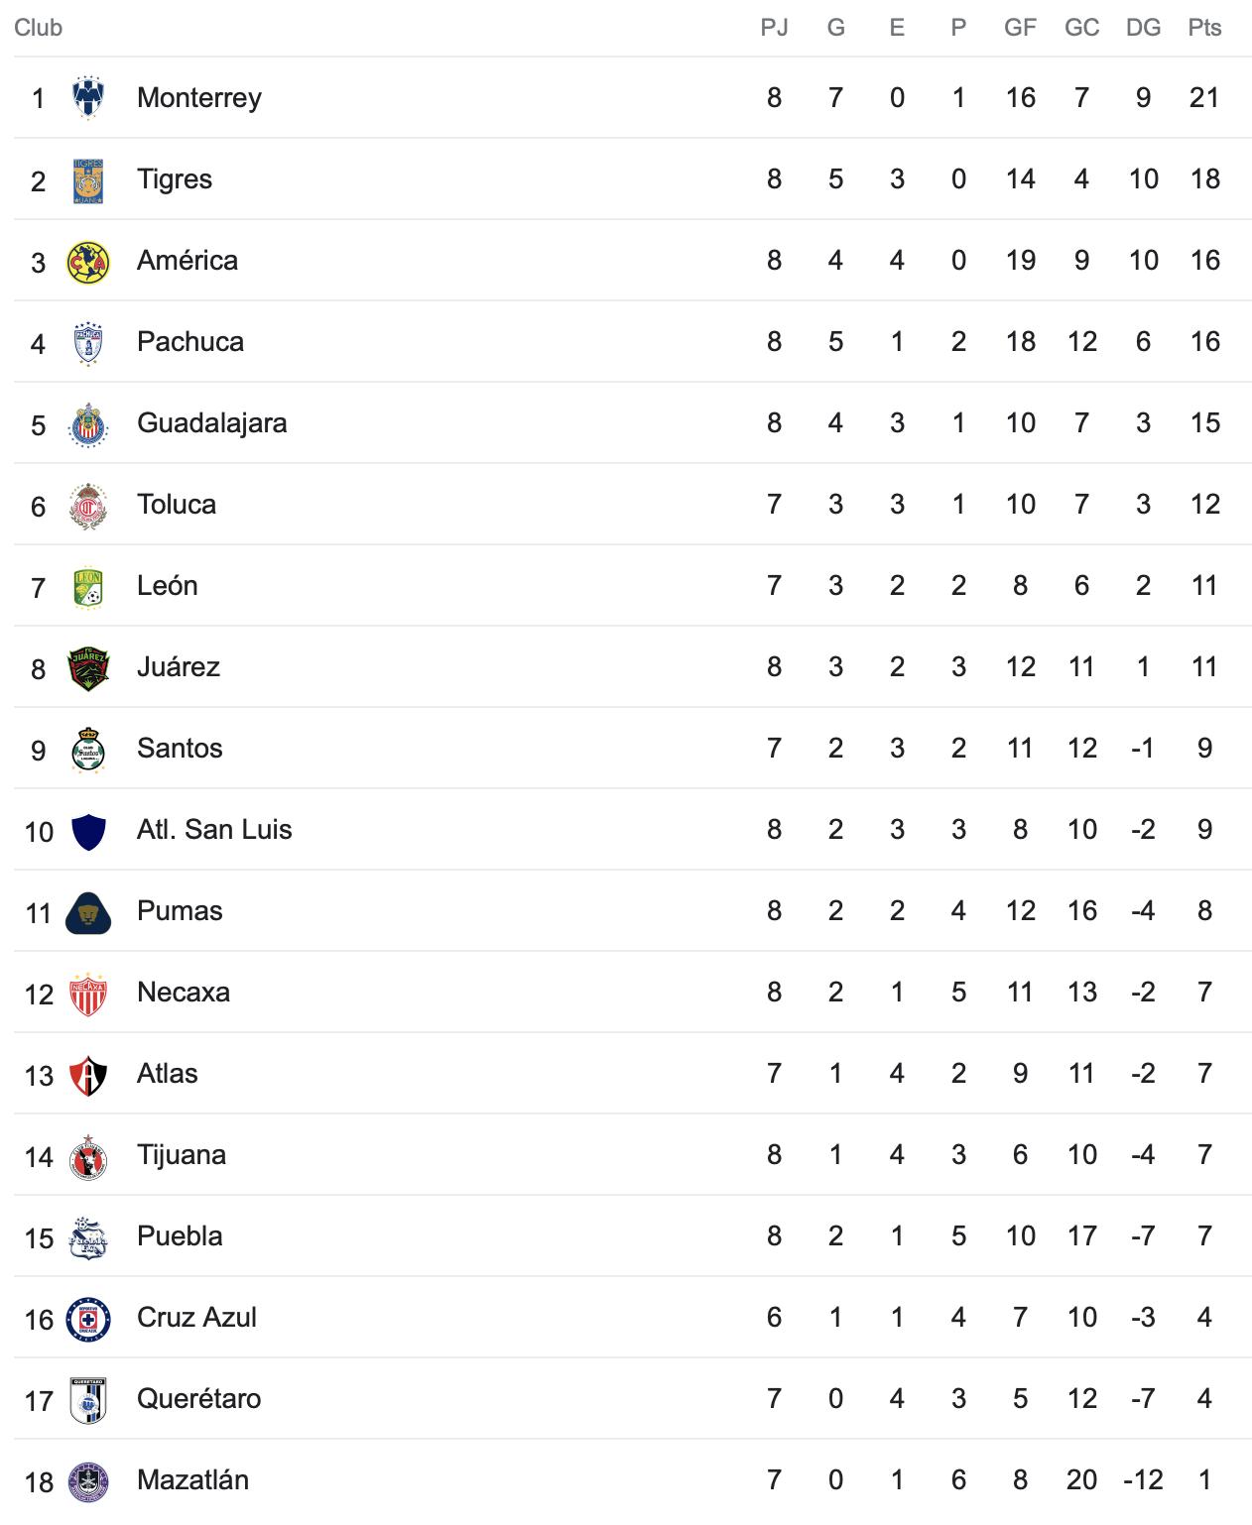Screen dimensions: 1252x1525
Task: Click the Pumas team crest
Action: [x=87, y=912]
